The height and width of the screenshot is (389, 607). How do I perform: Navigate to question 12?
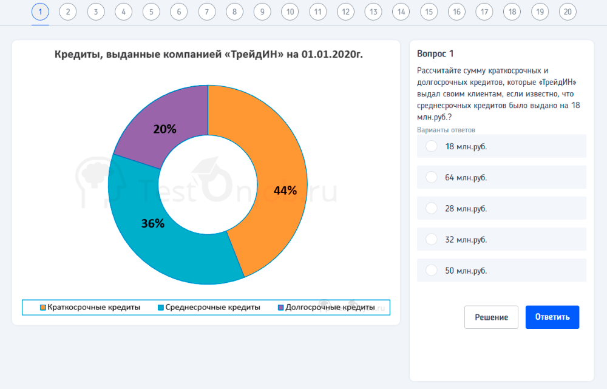tap(346, 12)
